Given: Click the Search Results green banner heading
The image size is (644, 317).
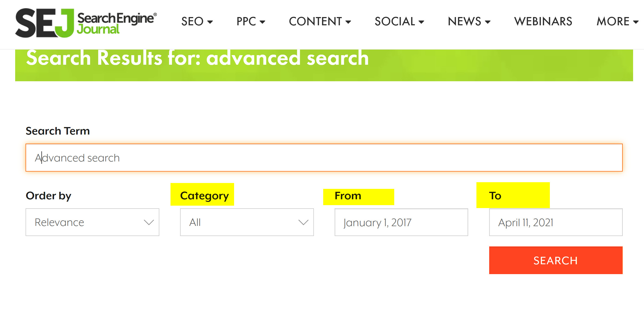Looking at the screenshot, I should 197,58.
